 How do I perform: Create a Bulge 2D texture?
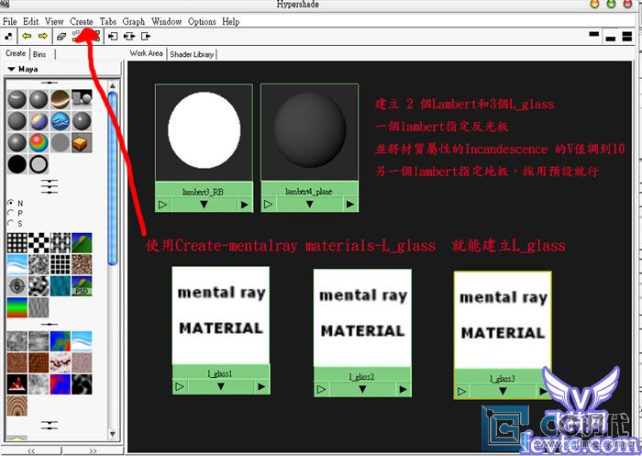[17, 242]
